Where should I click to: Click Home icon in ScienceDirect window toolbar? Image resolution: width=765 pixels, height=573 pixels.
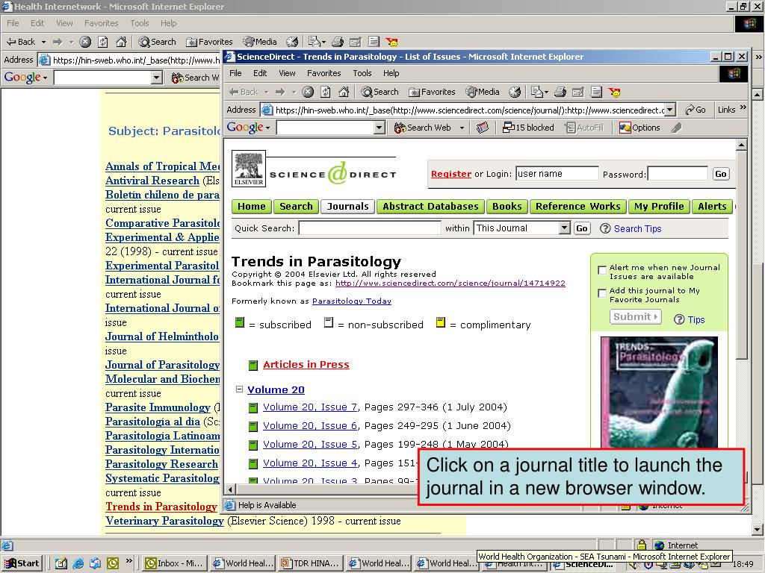coord(344,92)
